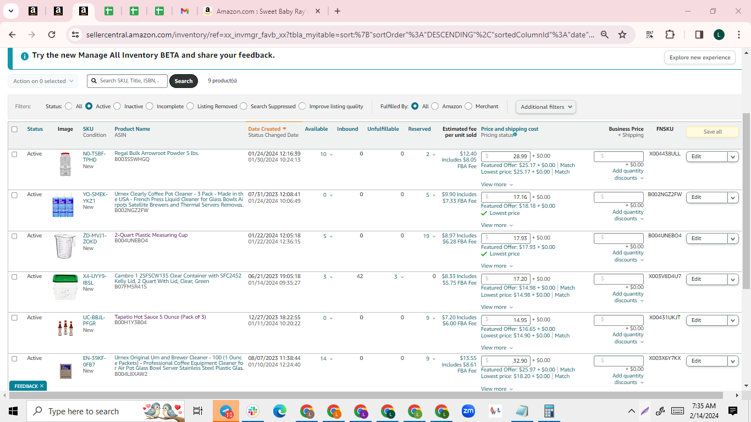
Task: Switch to Gmail browser tab
Action: pos(185,11)
